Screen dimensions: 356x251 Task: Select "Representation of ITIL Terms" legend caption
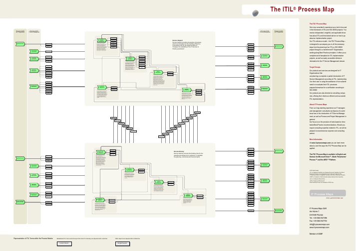point(33,239)
